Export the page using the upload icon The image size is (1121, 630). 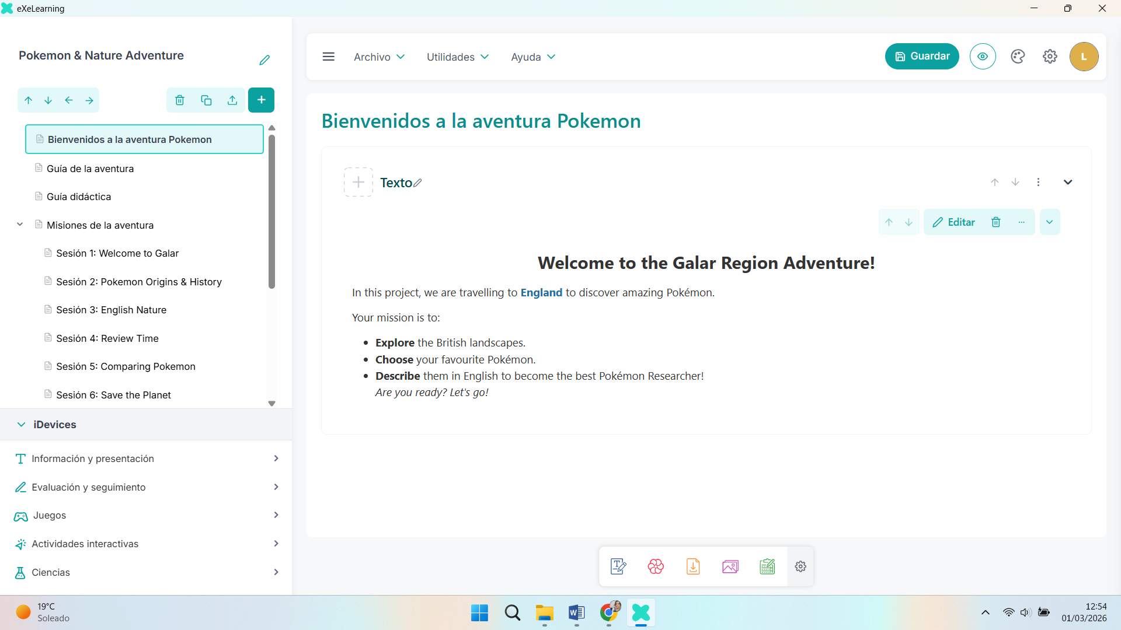(232, 100)
